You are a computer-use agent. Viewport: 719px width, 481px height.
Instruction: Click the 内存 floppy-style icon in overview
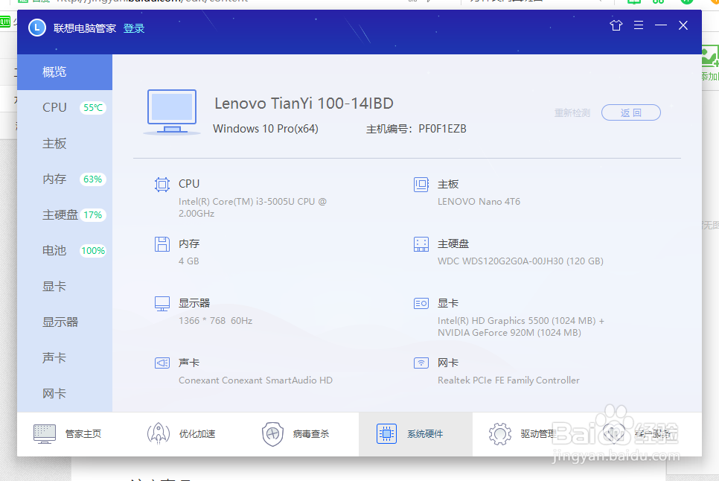click(162, 244)
